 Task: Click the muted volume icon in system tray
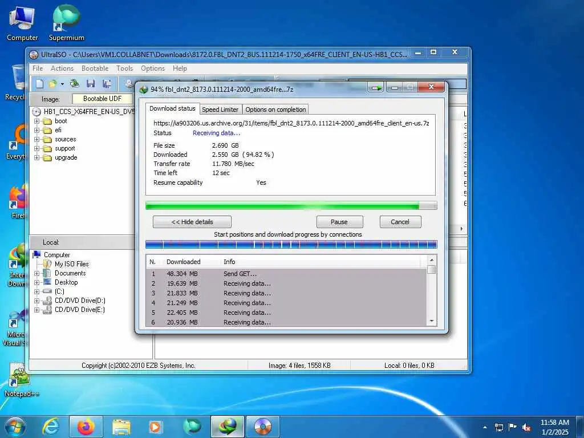click(x=526, y=427)
